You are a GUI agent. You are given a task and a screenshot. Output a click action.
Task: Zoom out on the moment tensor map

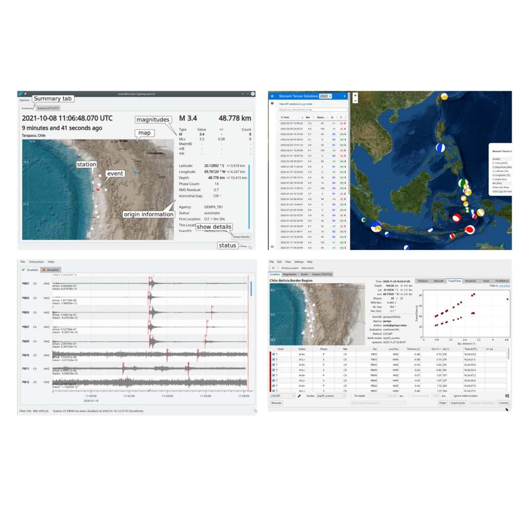pyautogui.click(x=355, y=101)
